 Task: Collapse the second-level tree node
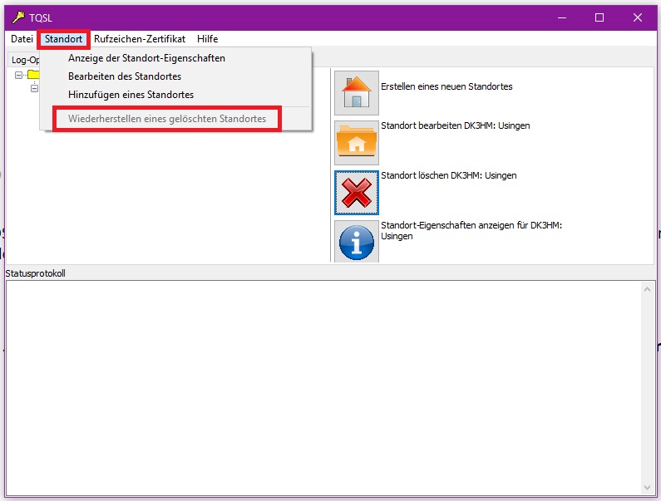pyautogui.click(x=35, y=88)
